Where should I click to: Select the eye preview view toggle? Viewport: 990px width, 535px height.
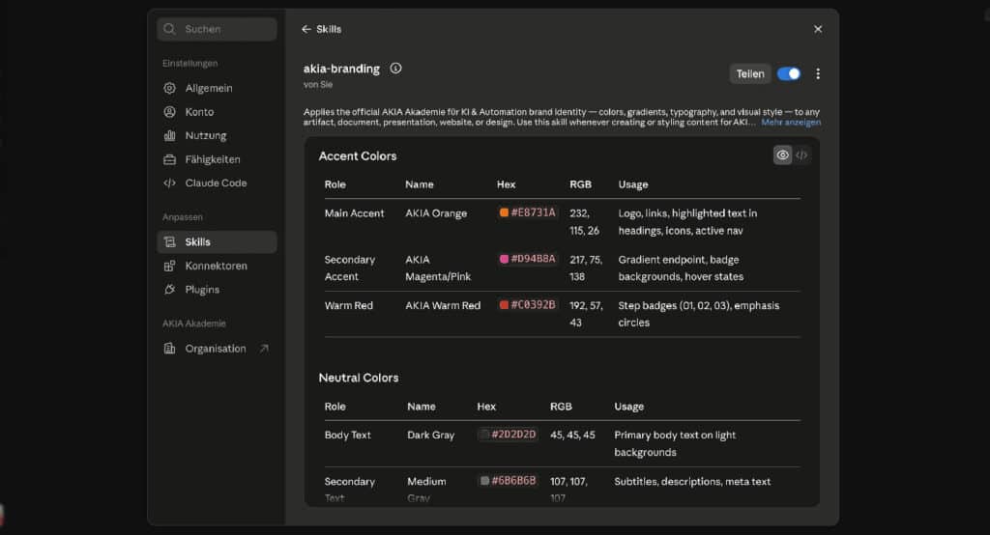click(782, 155)
